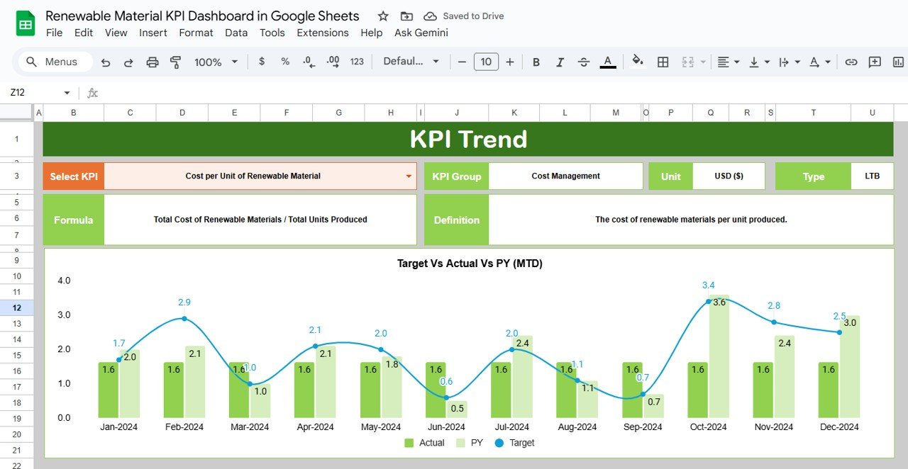The height and width of the screenshot is (469, 908).
Task: Open the Borders tool
Action: (x=663, y=62)
